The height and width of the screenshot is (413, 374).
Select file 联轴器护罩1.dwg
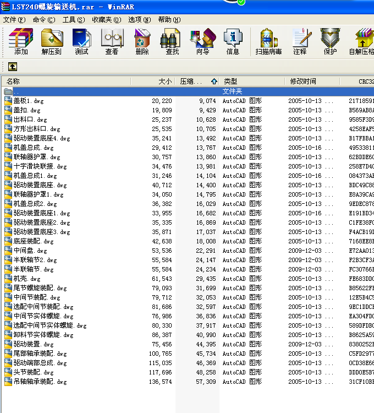[38, 194]
